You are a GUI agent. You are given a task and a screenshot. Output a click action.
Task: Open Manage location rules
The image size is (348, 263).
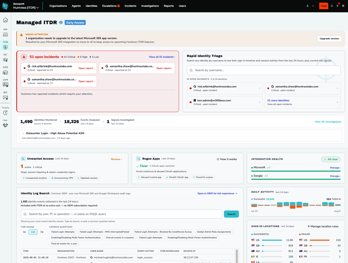point(323,227)
